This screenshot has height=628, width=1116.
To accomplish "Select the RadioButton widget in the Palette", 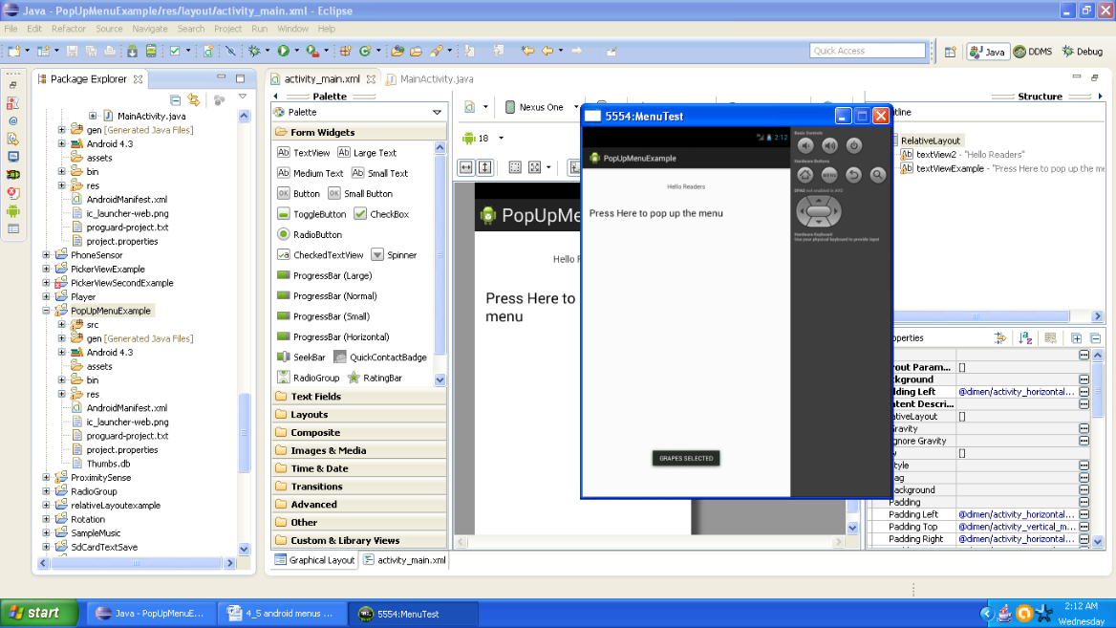I will [310, 234].
